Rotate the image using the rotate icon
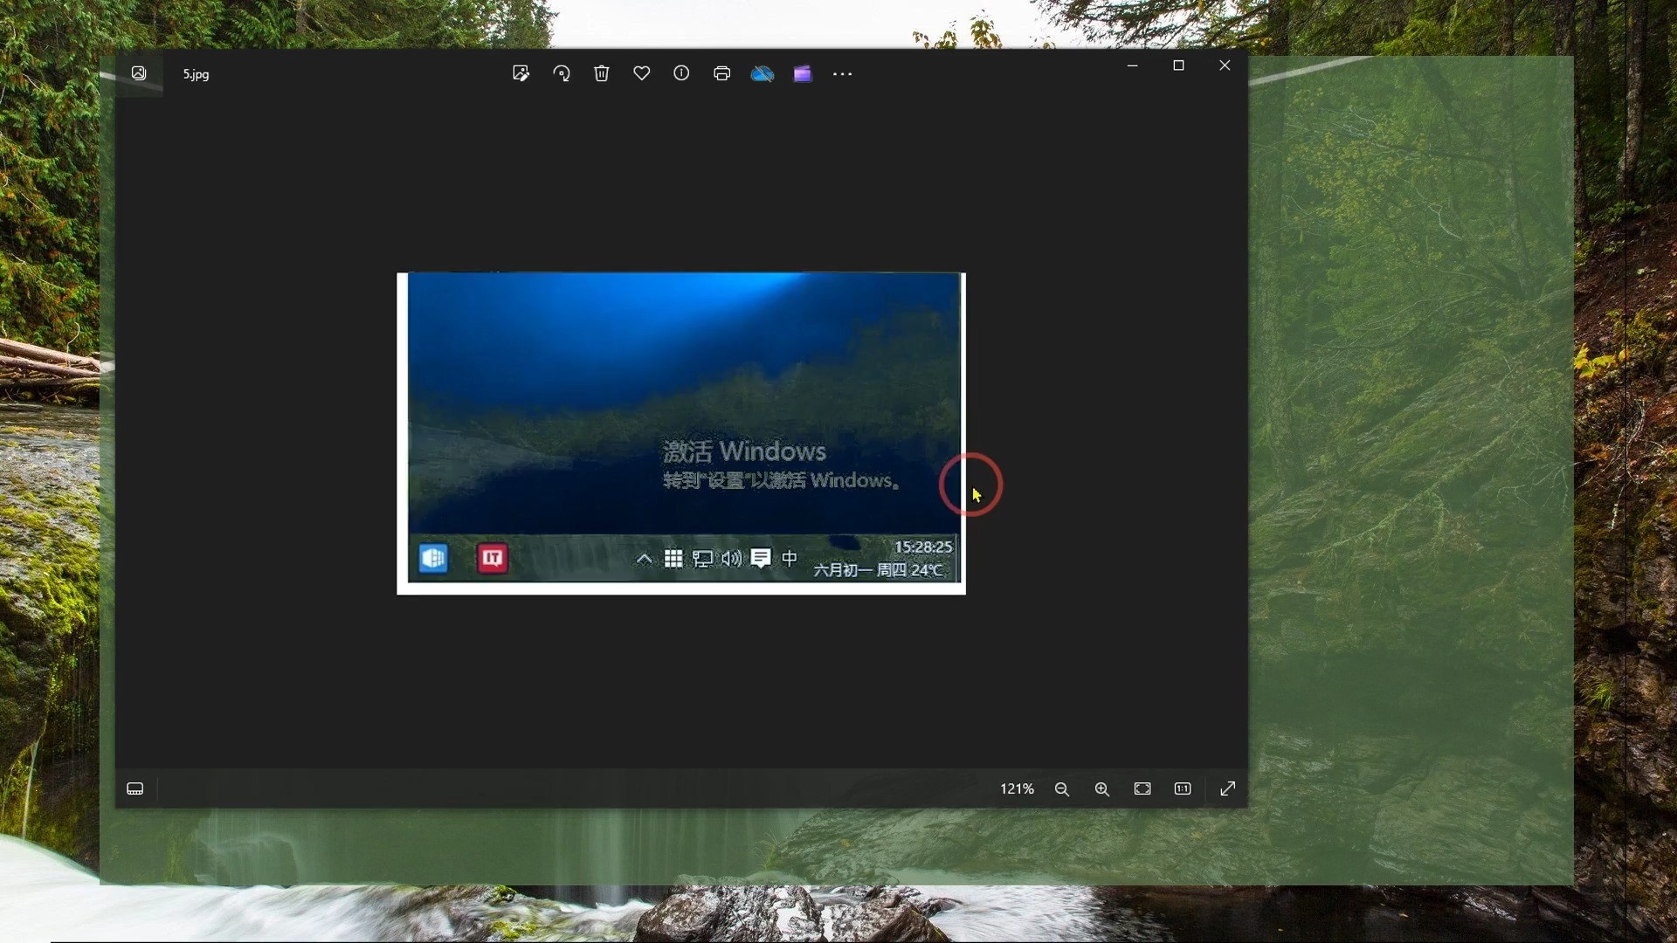 point(562,73)
